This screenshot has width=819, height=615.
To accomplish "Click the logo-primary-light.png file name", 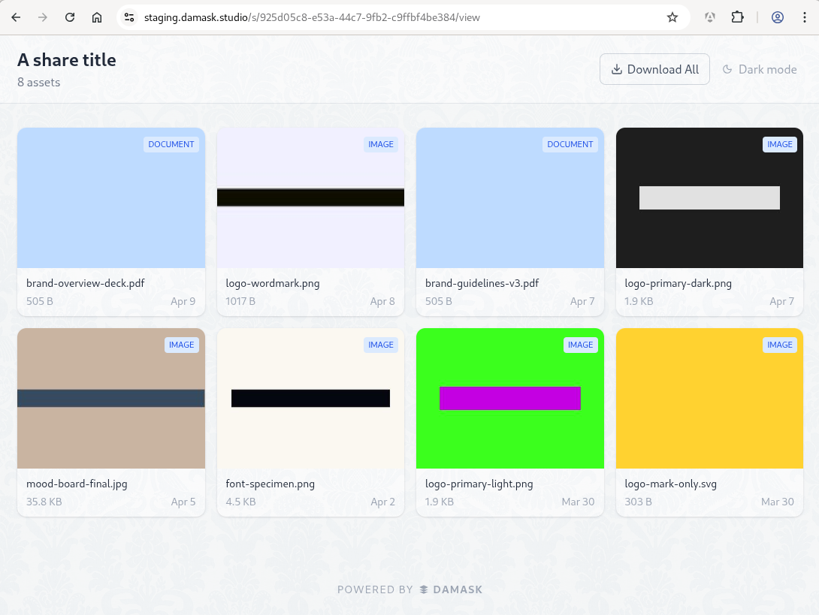I will coord(479,484).
